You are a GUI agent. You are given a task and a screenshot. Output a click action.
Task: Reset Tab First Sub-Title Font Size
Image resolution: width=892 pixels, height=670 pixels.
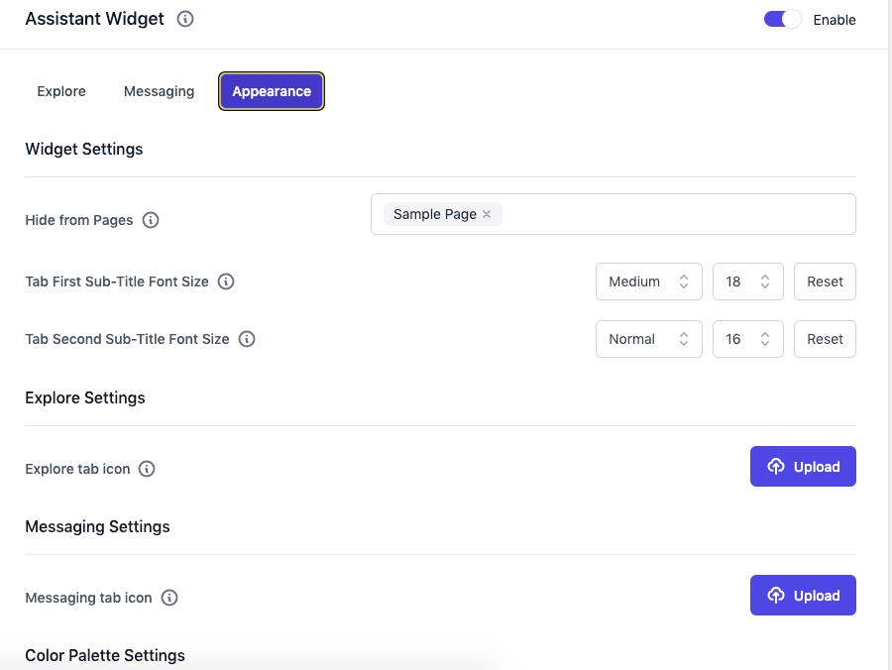pos(825,281)
